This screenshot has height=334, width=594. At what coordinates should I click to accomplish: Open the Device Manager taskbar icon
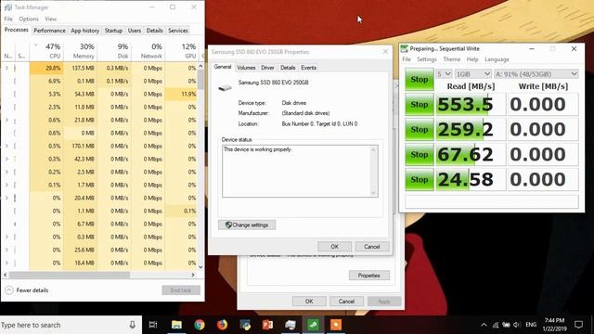pos(291,325)
